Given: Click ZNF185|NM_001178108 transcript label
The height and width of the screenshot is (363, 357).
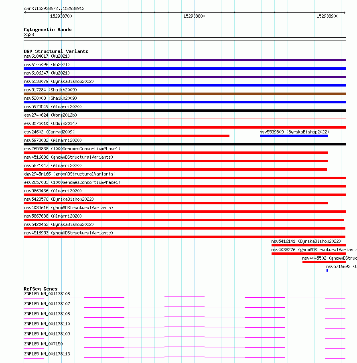Looking at the screenshot, I should coord(47,314).
